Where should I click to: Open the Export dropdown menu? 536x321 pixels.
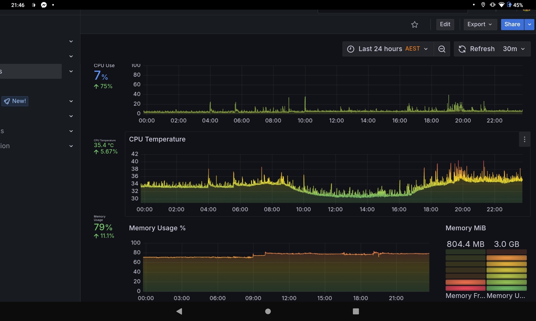(x=480, y=25)
